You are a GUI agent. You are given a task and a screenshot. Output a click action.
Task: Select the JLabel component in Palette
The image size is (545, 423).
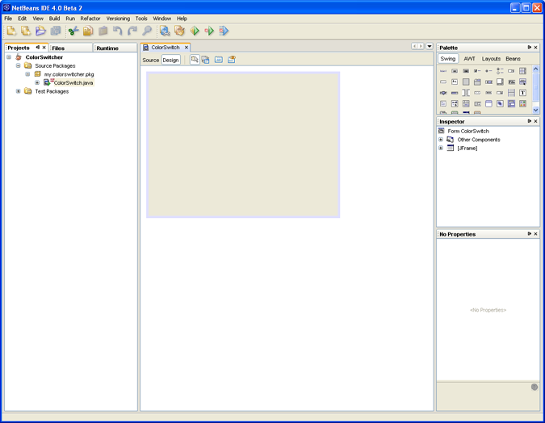click(x=443, y=71)
